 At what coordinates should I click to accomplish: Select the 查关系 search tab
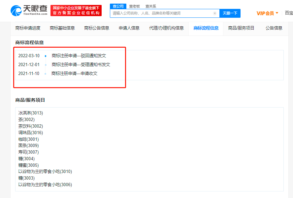[x=150, y=6]
